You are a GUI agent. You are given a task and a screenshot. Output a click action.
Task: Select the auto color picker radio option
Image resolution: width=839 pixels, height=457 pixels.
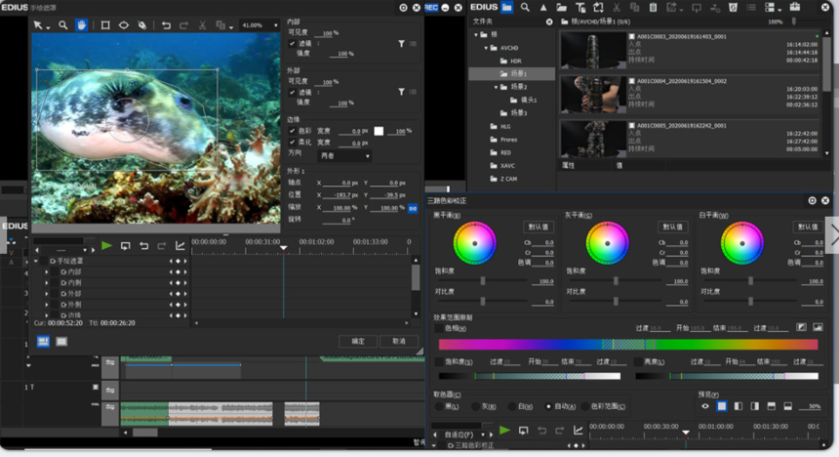pos(548,406)
